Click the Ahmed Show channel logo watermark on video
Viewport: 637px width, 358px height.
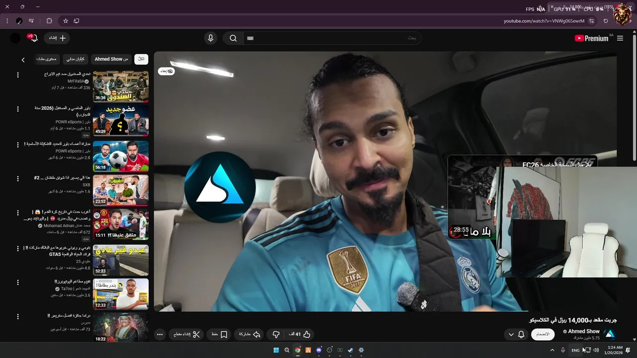[220, 187]
